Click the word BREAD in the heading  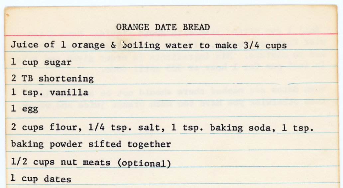tap(196, 27)
